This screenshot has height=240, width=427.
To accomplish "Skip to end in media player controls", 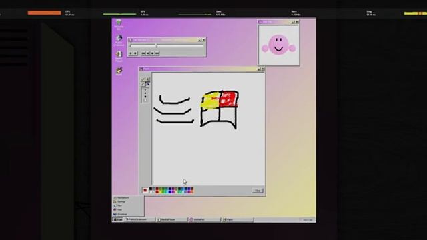I will pyautogui.click(x=157, y=53).
